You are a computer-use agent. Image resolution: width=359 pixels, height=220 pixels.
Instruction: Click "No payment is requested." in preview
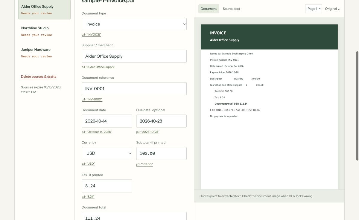(x=224, y=116)
